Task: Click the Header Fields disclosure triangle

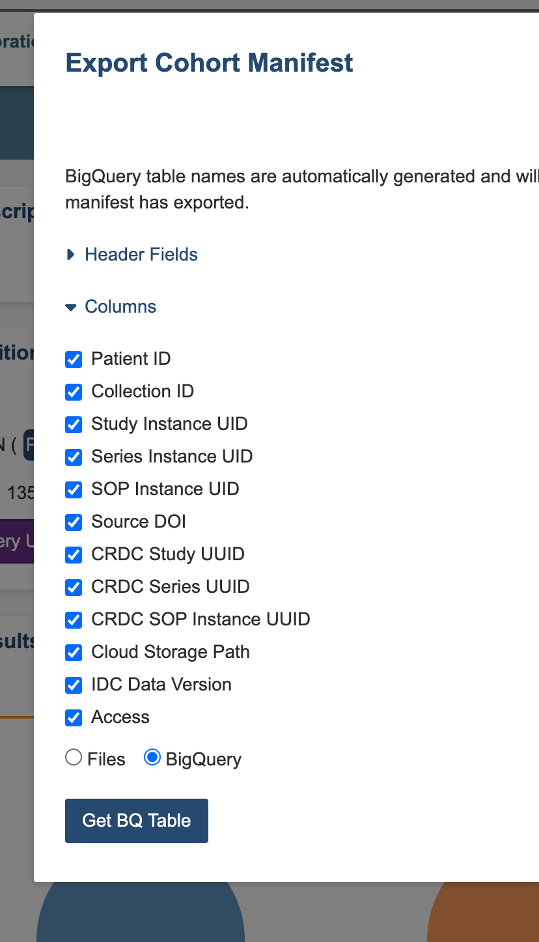Action: [71, 255]
